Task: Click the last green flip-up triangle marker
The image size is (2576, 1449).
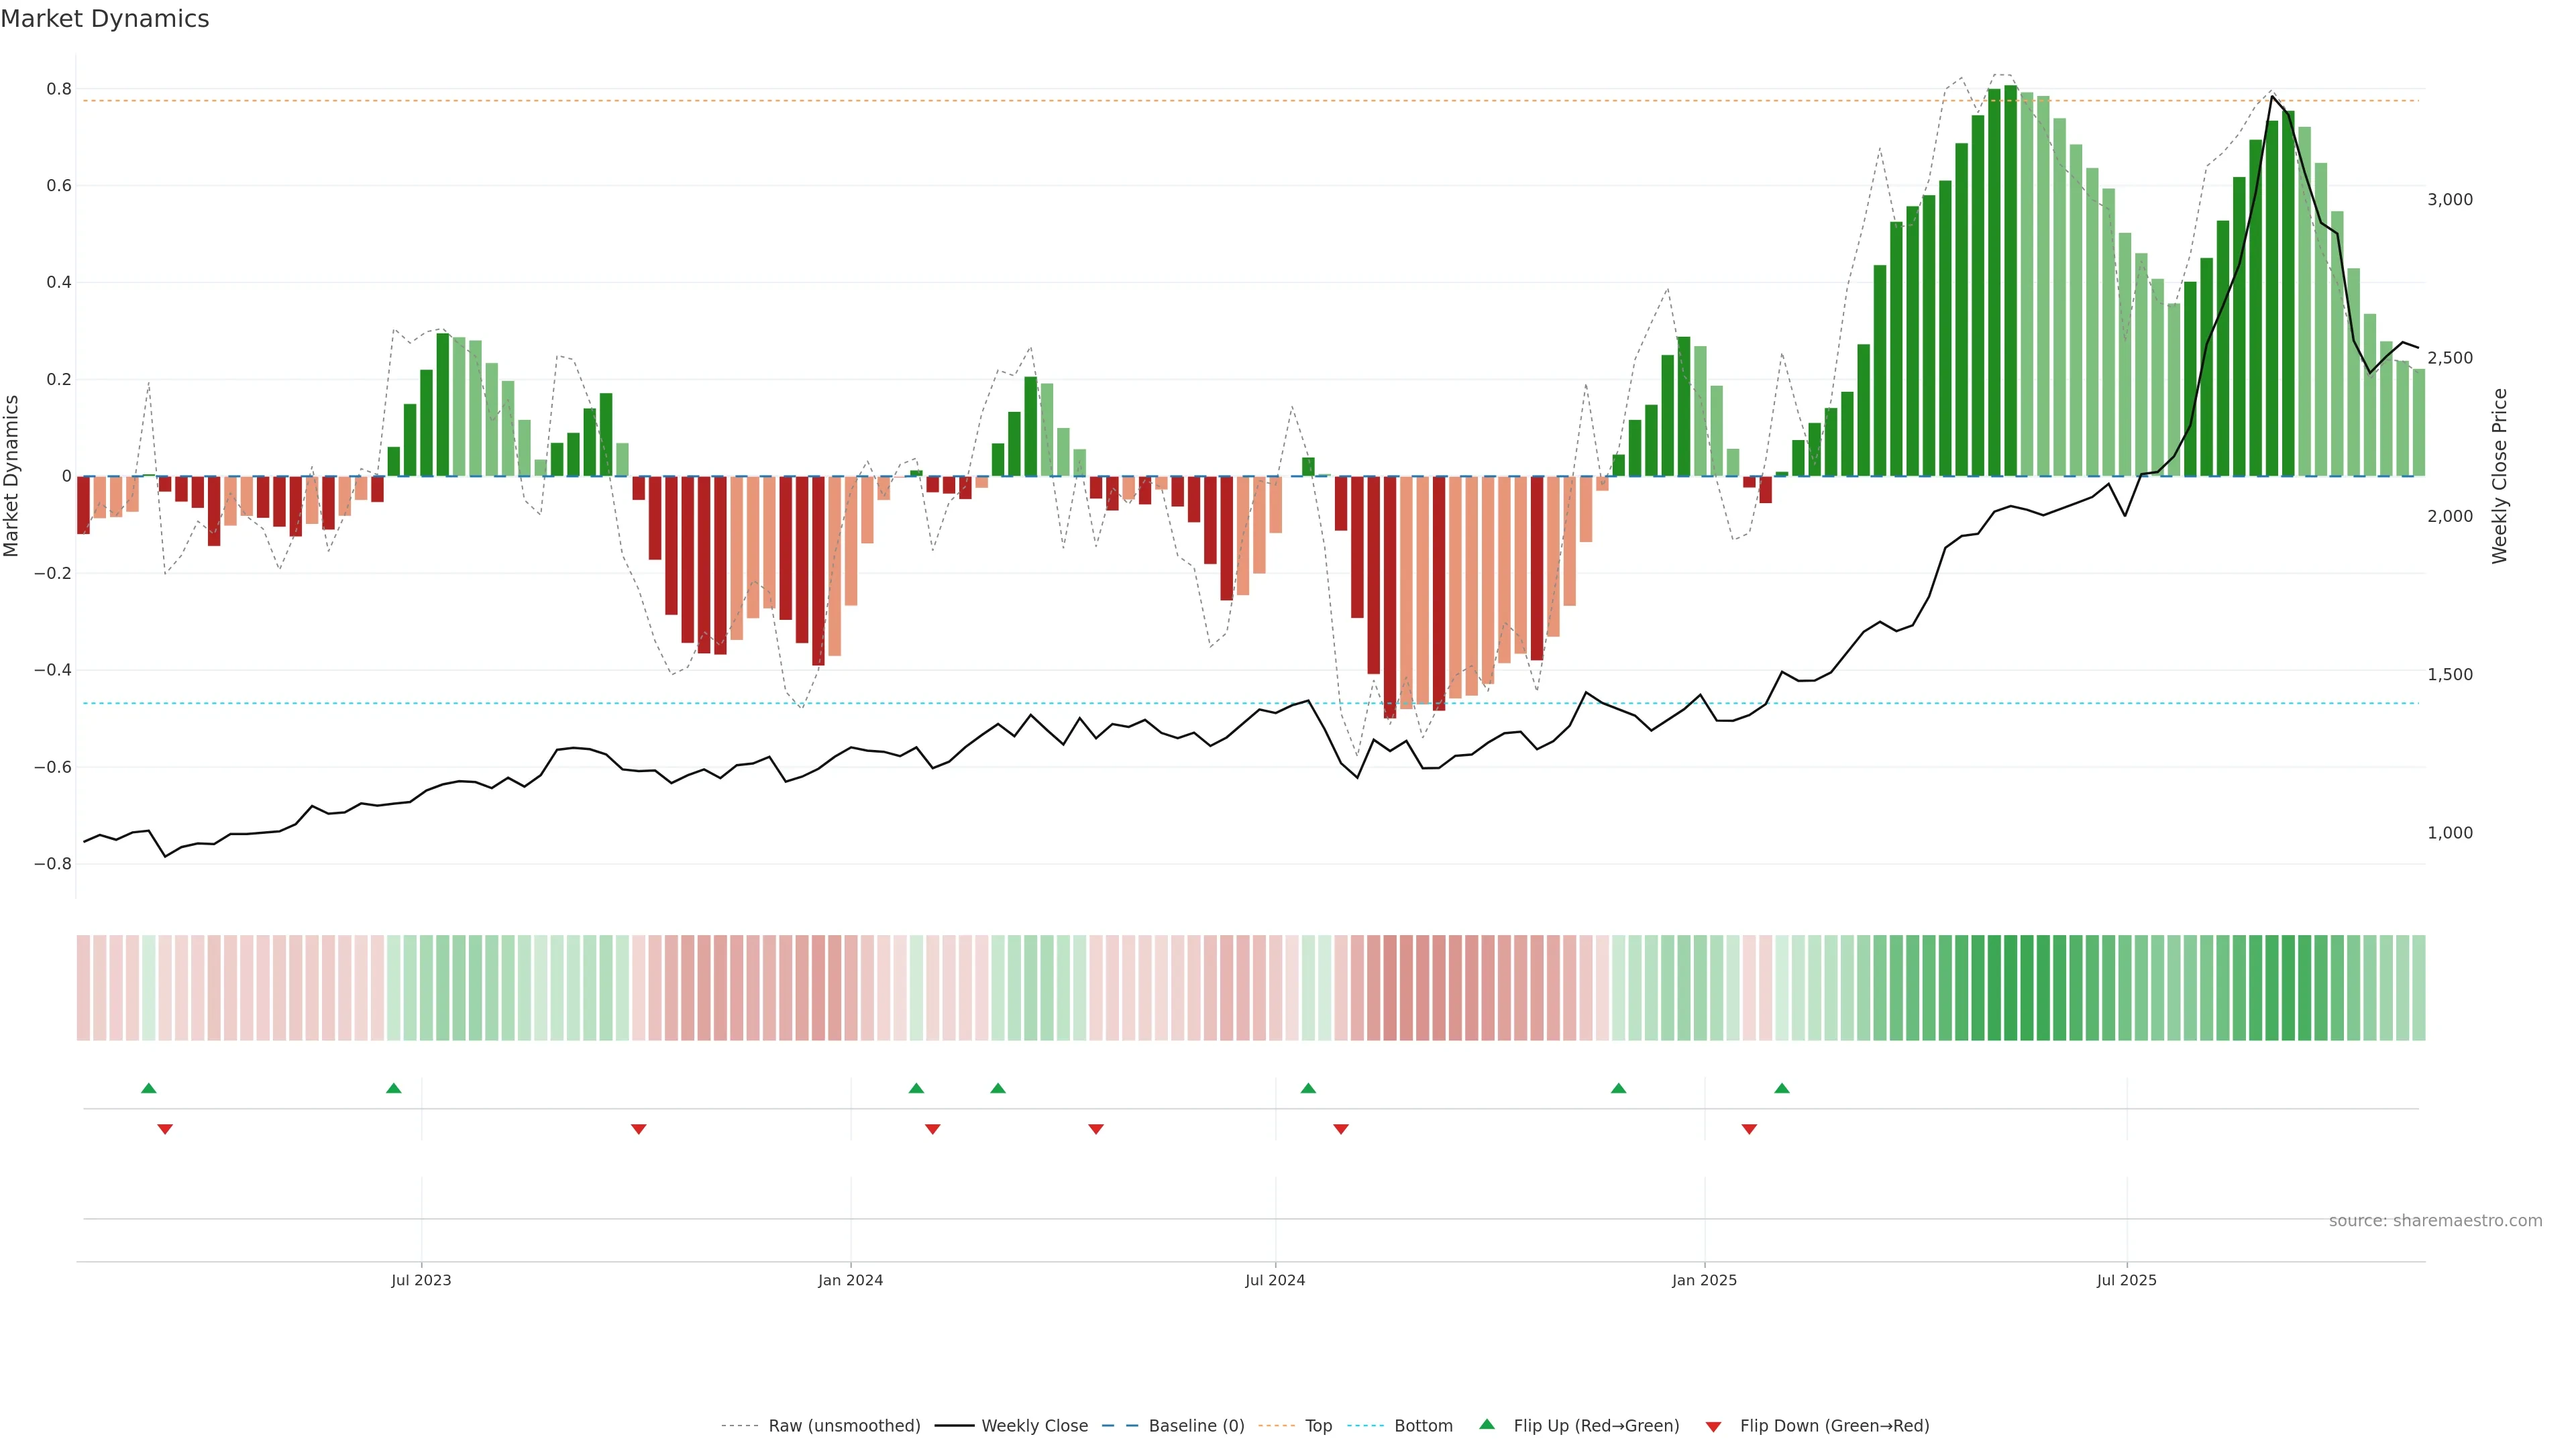Action: (1781, 1088)
